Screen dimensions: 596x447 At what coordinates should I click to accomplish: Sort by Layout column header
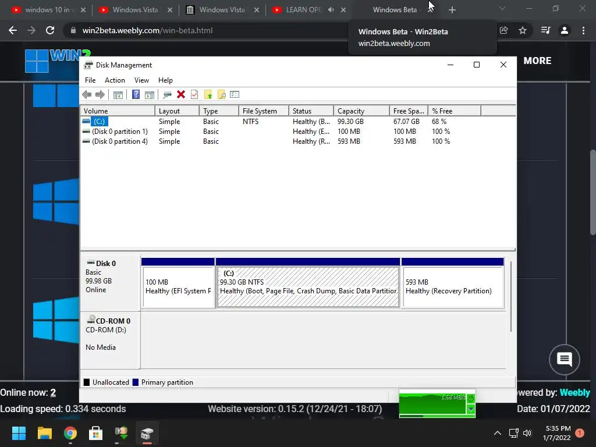coord(177,111)
